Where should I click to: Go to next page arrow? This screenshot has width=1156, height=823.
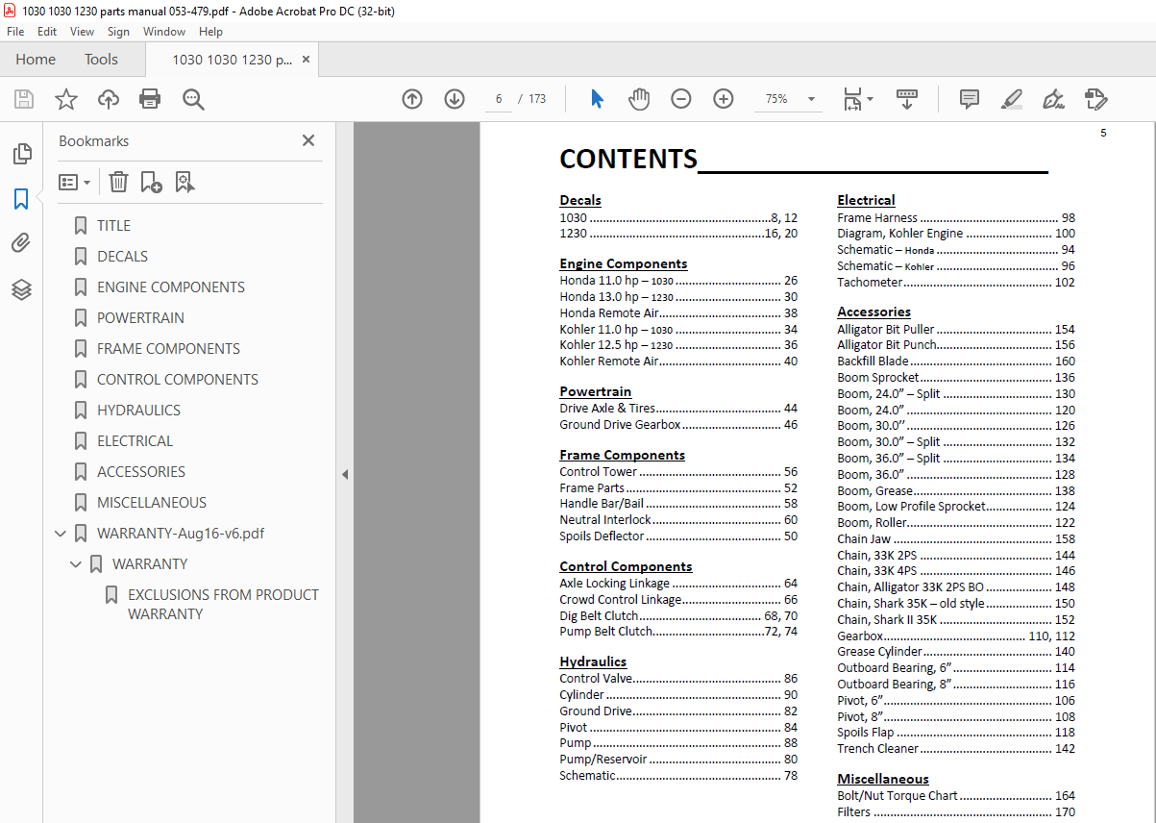point(455,99)
